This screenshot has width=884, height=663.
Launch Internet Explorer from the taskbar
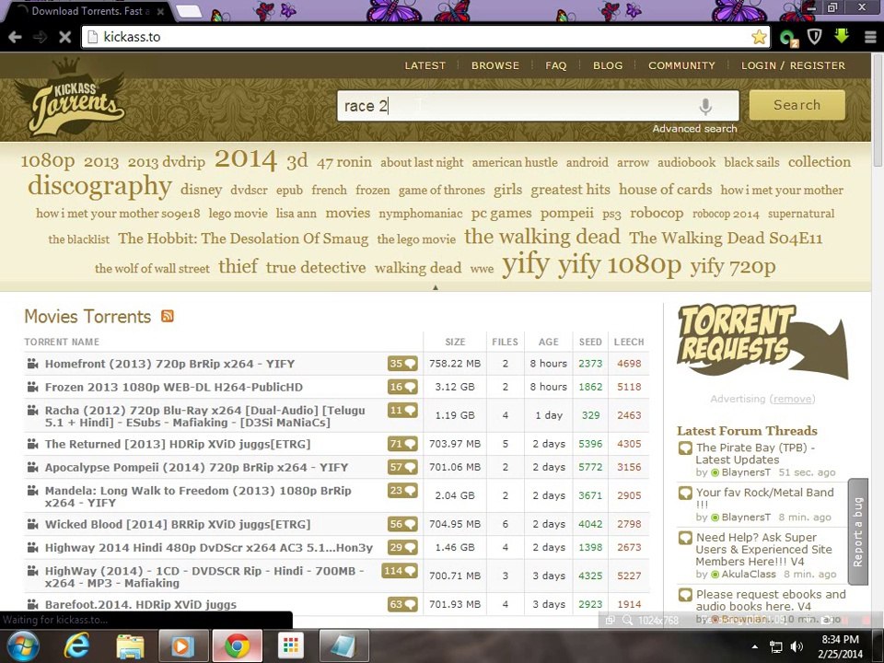[x=76, y=646]
